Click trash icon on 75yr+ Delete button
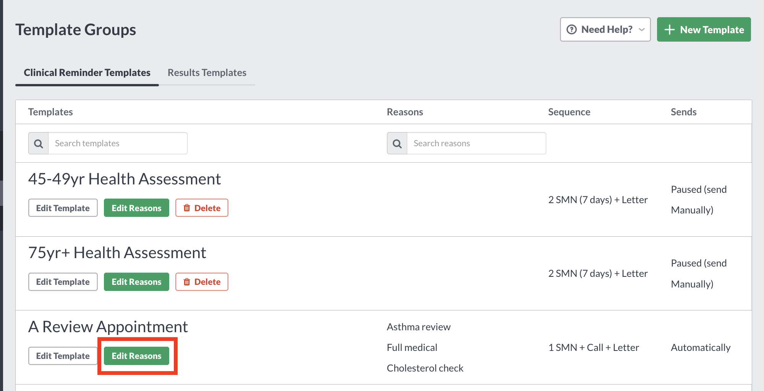 [187, 282]
